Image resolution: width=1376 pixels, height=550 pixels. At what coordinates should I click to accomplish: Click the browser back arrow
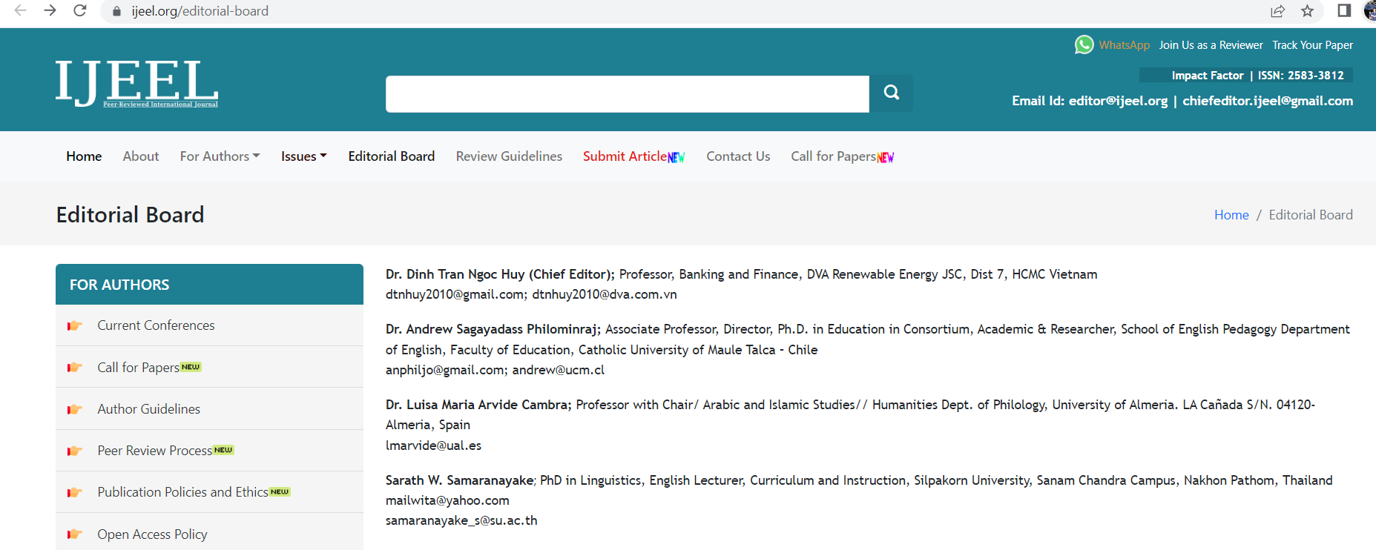tap(19, 11)
